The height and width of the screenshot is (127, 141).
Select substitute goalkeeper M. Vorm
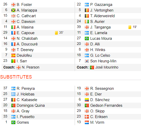(97, 122)
